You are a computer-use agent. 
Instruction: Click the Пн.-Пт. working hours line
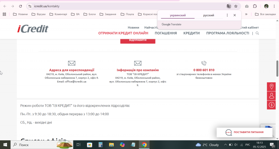[65, 114]
